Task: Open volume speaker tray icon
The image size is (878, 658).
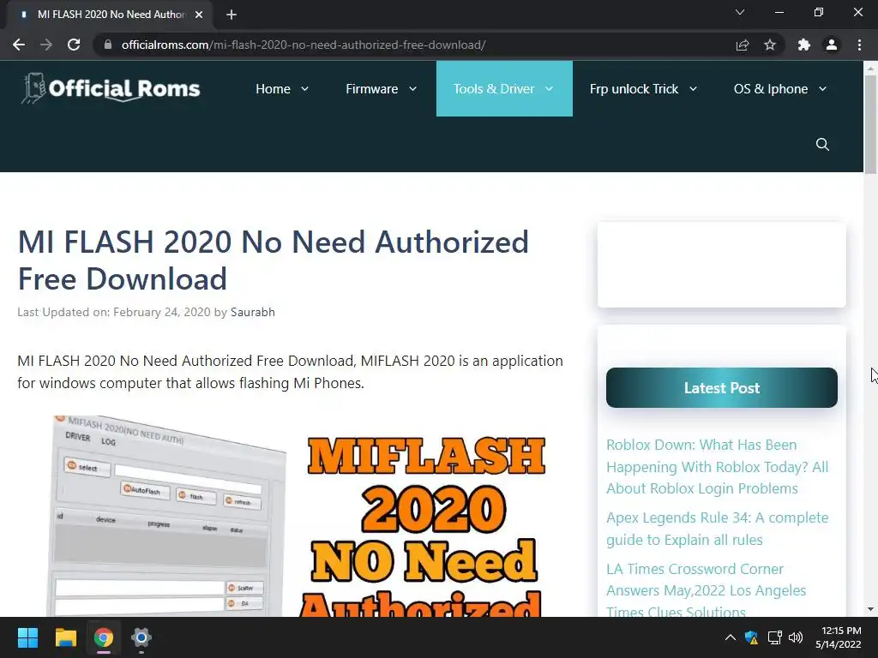Action: 795,637
